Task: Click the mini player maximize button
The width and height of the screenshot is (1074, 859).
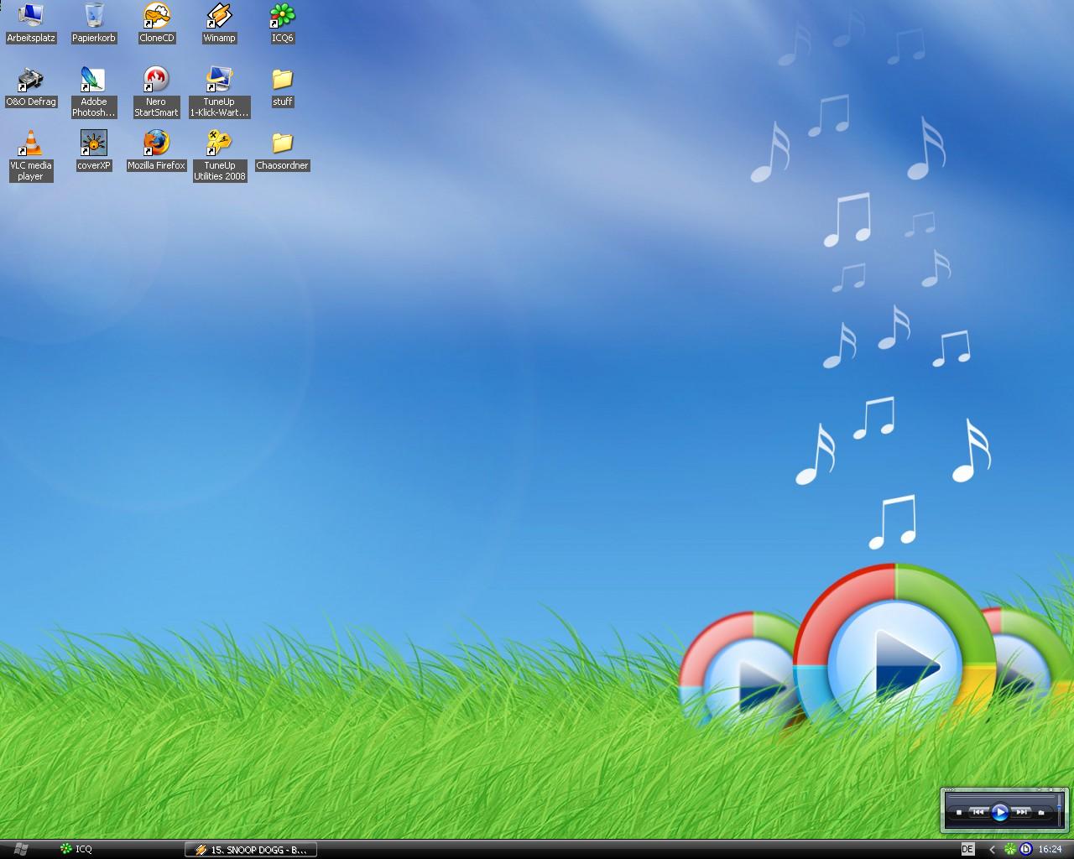Action: [1051, 789]
